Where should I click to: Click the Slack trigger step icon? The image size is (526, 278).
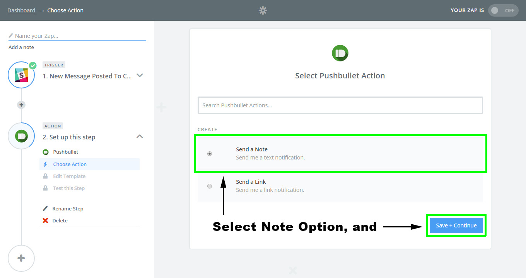pyautogui.click(x=21, y=75)
